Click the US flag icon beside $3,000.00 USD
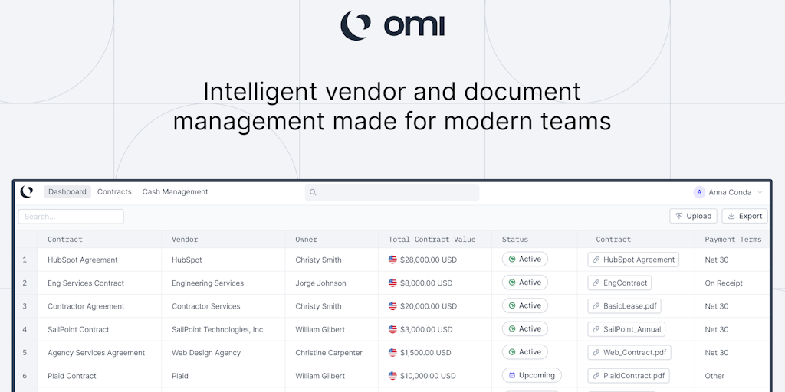Image resolution: width=785 pixels, height=392 pixels. (x=392, y=329)
